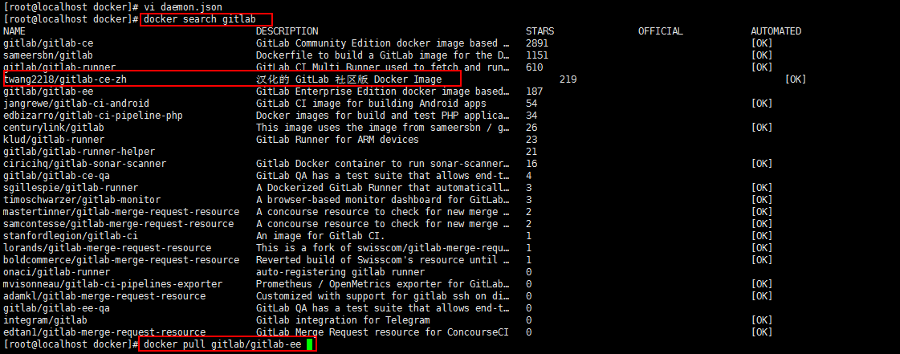Select the sameersbn/gitlab image name
Viewport: 900px width, 354px height.
tap(48, 55)
